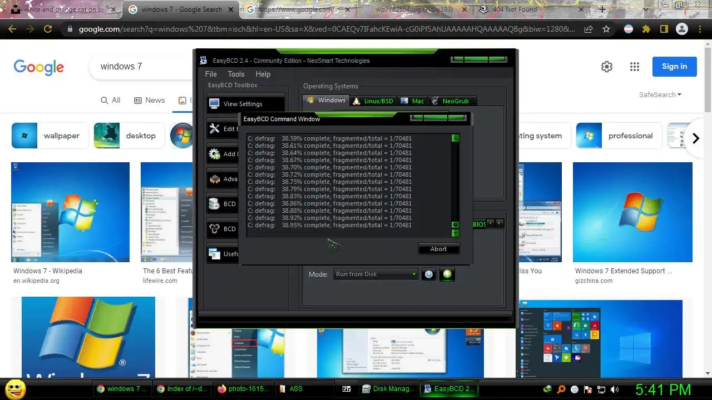
Task: Click the professional filter chip
Action: tap(618, 136)
